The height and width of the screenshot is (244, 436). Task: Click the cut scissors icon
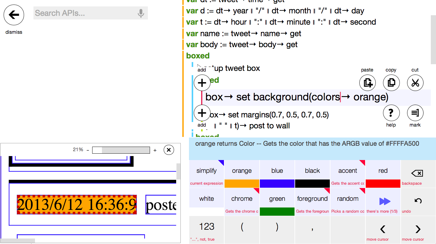(415, 82)
